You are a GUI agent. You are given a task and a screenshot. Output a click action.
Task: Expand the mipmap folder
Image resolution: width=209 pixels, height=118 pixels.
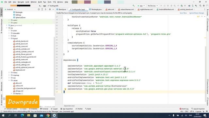coord(9,75)
